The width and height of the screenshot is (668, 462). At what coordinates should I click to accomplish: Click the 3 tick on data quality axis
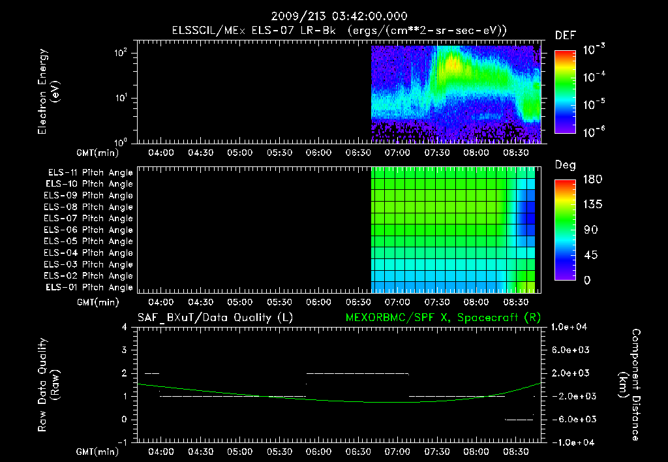pos(124,350)
